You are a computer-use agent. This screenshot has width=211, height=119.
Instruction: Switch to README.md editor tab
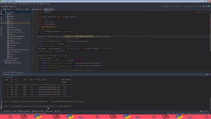(x=37, y=10)
